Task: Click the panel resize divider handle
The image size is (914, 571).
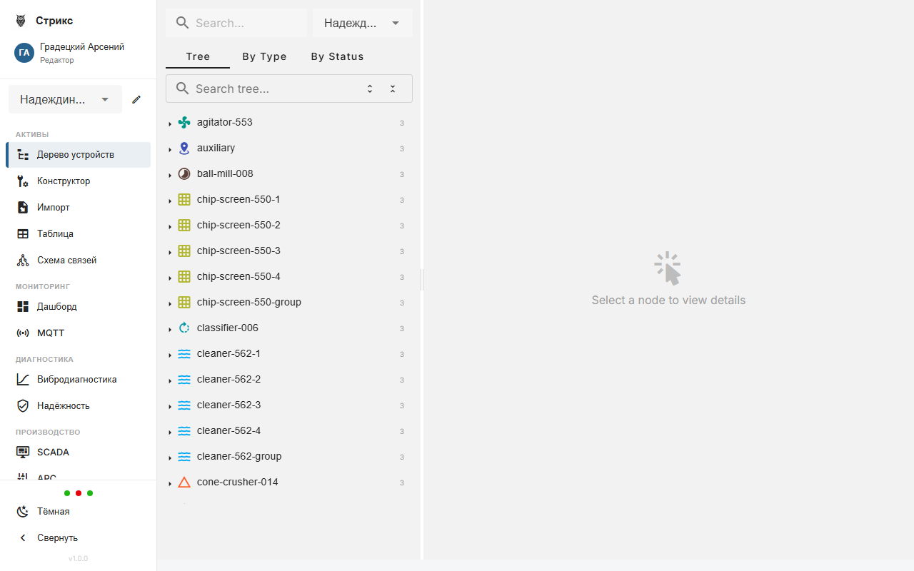Action: pos(422,280)
